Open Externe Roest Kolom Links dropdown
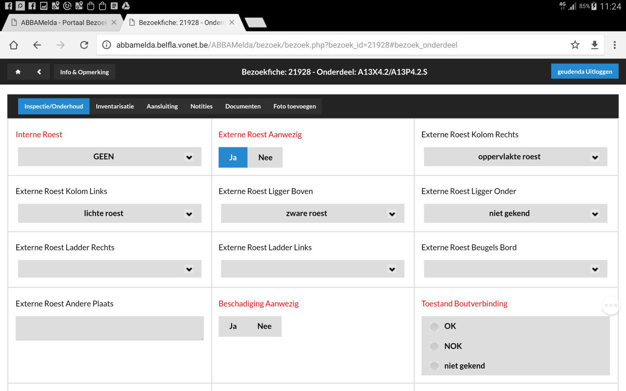626x391 pixels. point(109,213)
